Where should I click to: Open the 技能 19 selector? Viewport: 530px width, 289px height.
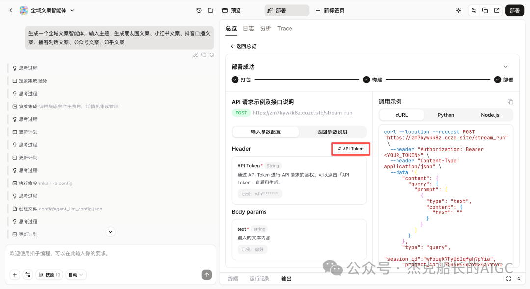[50, 275]
